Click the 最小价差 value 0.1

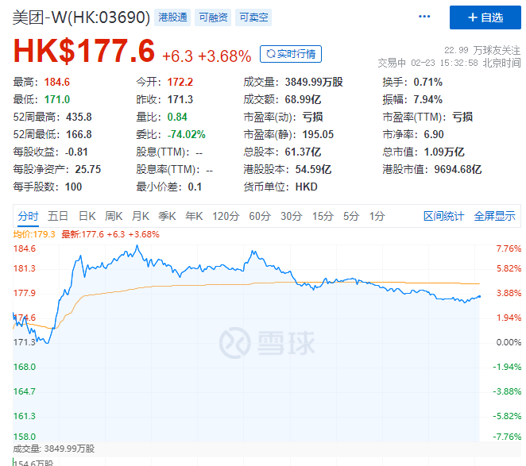click(195, 187)
